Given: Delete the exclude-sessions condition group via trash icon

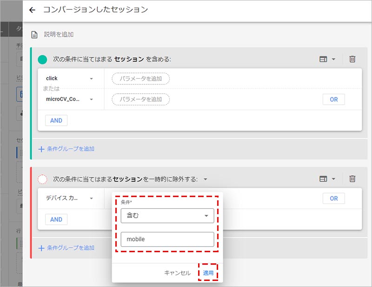Looking at the screenshot, I should 352,179.
